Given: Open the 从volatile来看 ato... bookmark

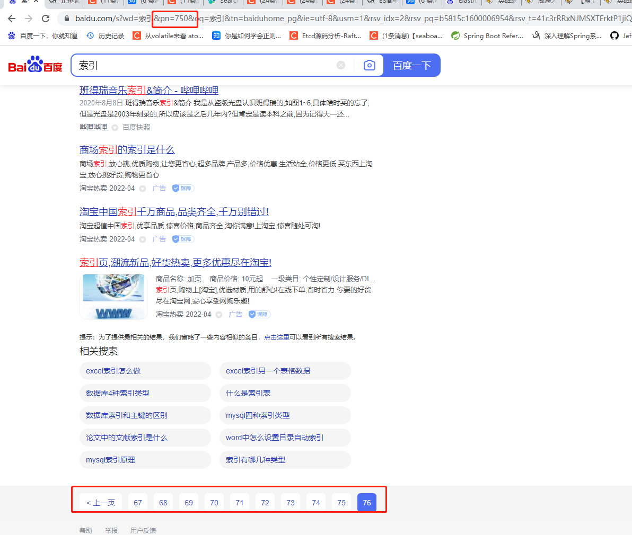Looking at the screenshot, I should (x=168, y=36).
